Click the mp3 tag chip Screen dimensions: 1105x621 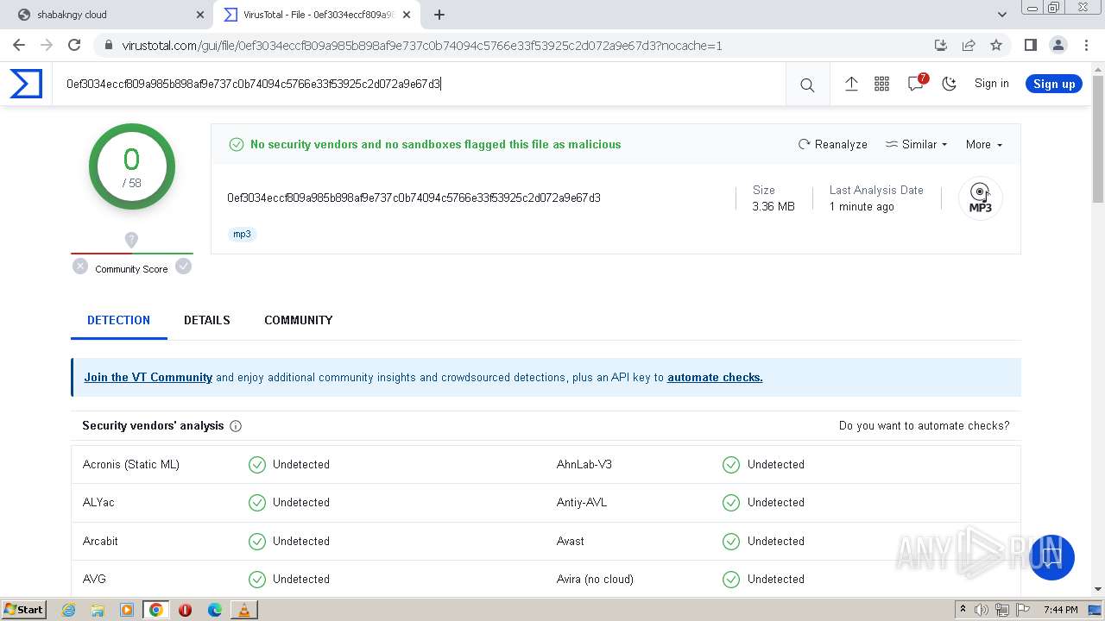pos(242,234)
